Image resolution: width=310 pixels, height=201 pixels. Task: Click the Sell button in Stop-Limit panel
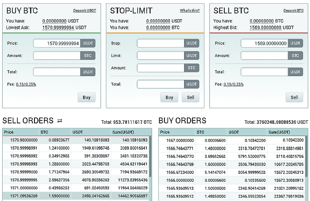pyautogui.click(x=191, y=97)
